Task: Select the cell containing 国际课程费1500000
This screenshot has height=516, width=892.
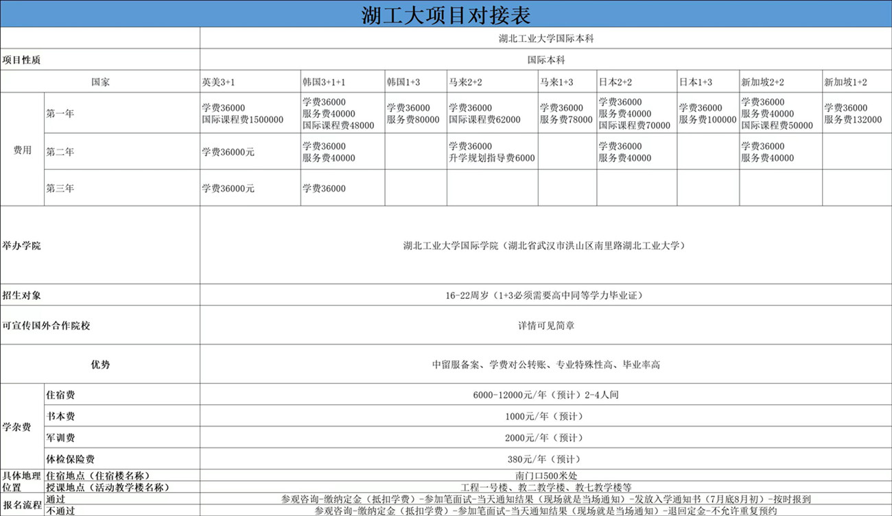Action: [x=250, y=113]
